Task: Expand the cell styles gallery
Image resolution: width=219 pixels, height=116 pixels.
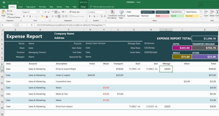Action: 201,17
